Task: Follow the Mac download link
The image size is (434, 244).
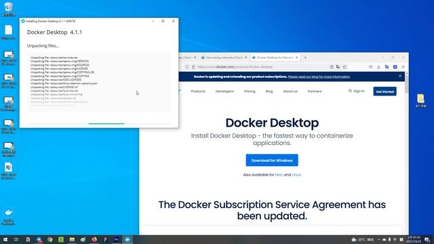Action: point(279,175)
